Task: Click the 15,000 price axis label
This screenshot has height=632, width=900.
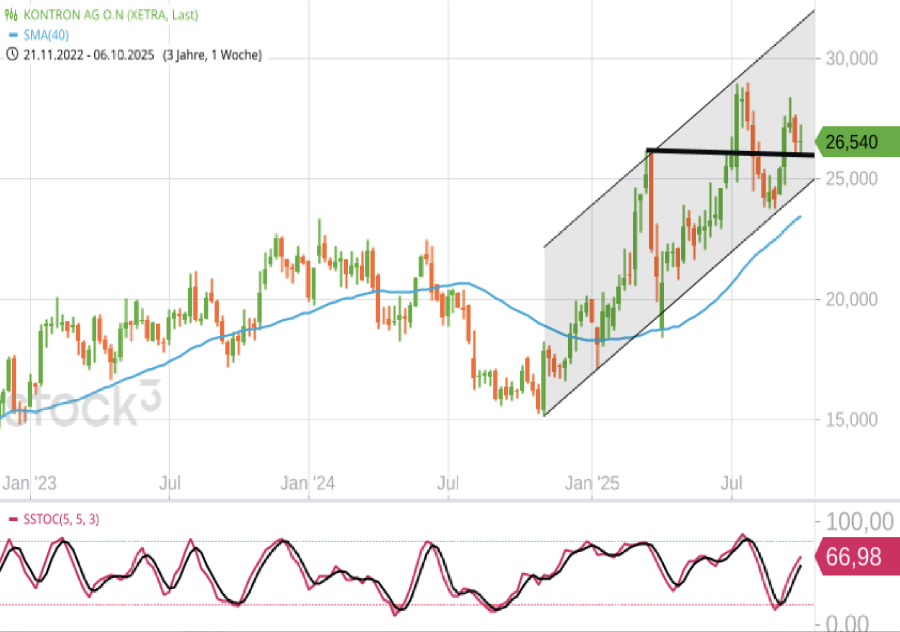Action: point(851,420)
